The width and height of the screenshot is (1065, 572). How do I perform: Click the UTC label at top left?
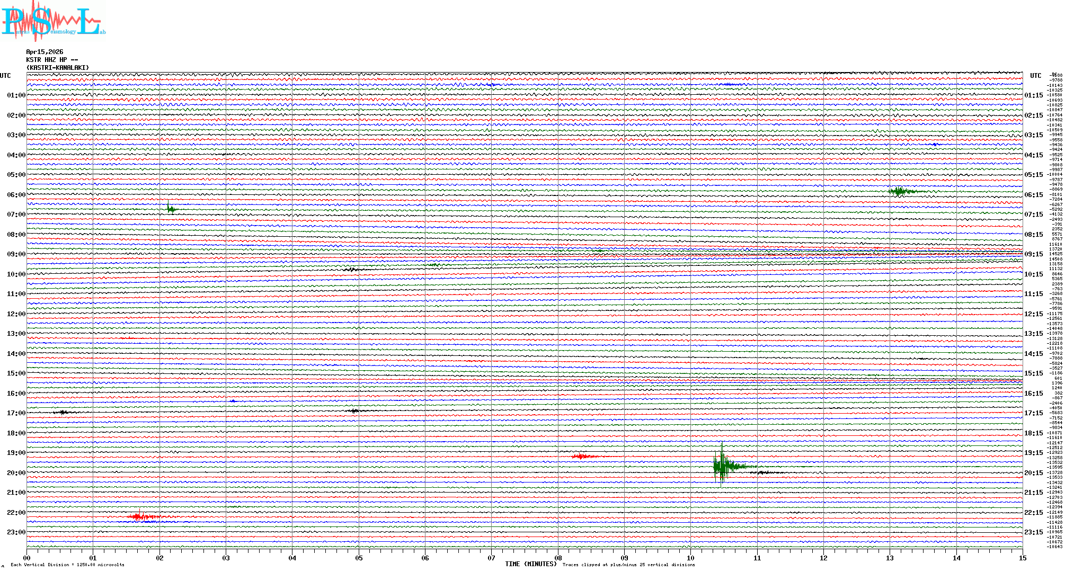point(5,76)
